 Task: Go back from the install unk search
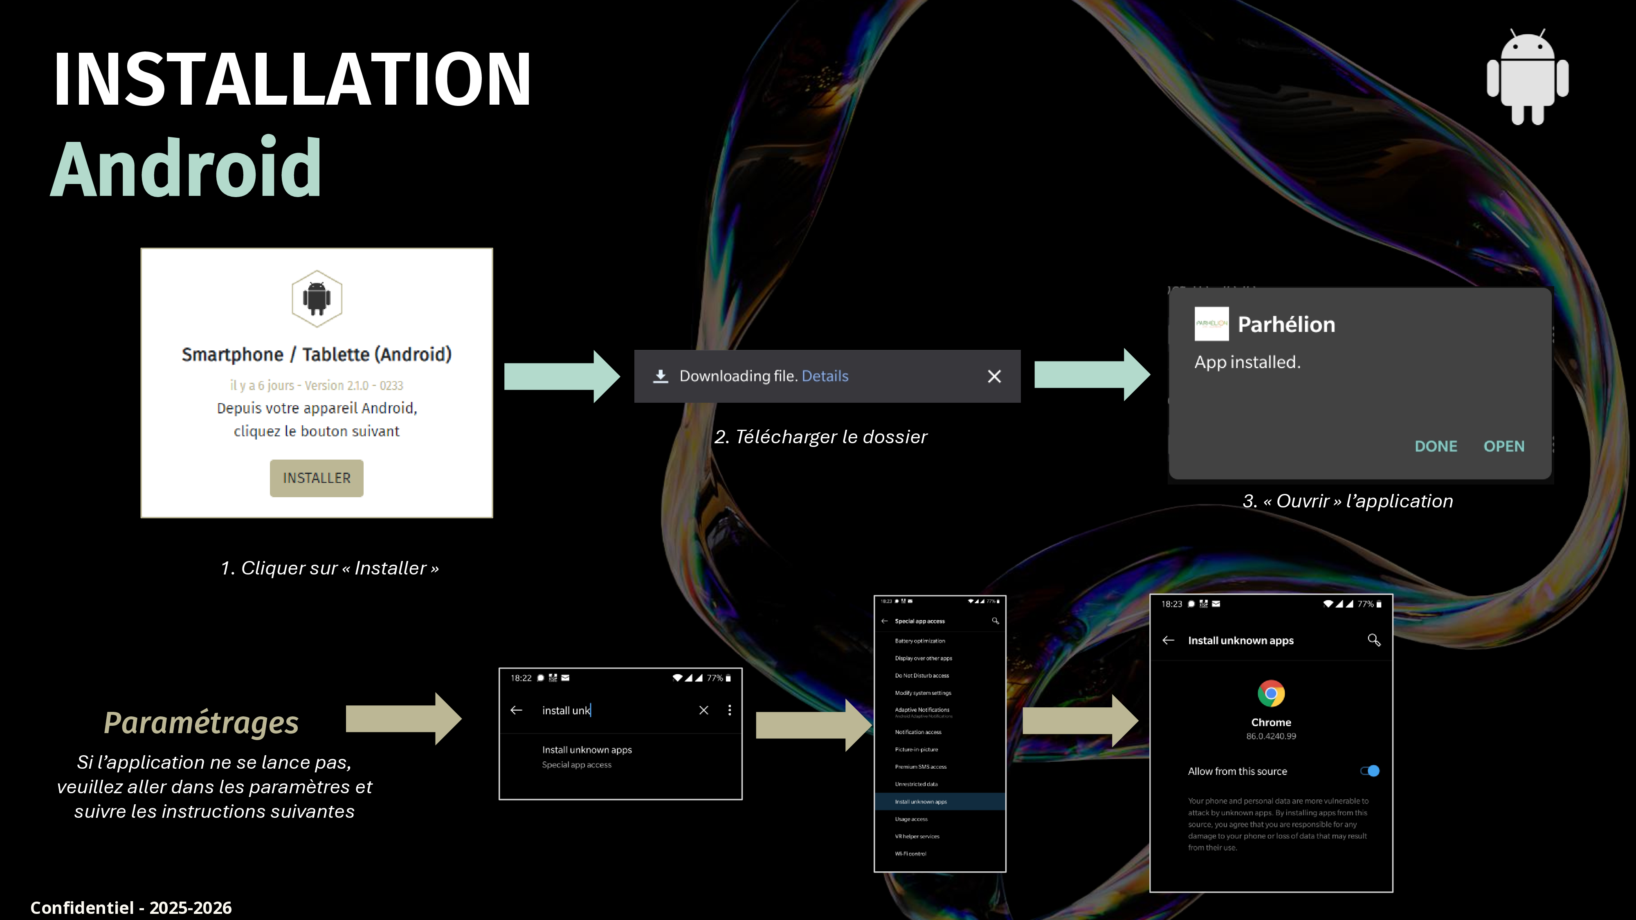pyautogui.click(x=516, y=710)
